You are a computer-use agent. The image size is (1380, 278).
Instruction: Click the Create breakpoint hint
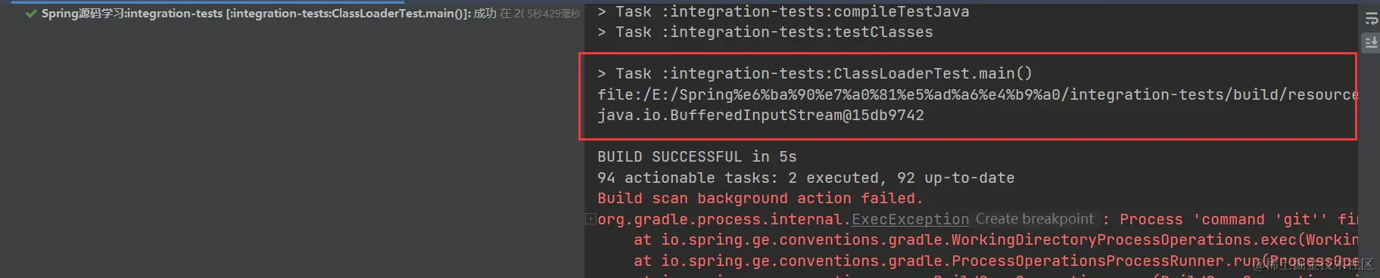1034,219
